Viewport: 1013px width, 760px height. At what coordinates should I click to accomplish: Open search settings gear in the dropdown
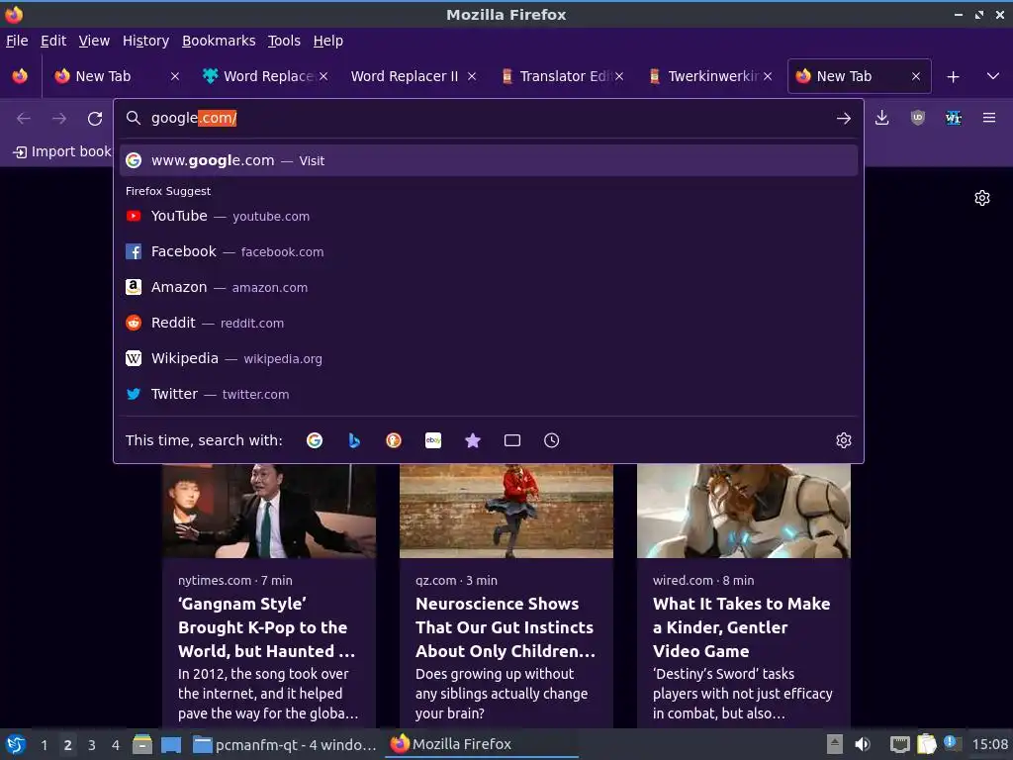(x=843, y=440)
